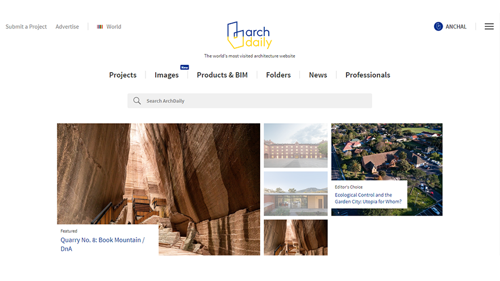Open the News section

point(318,75)
